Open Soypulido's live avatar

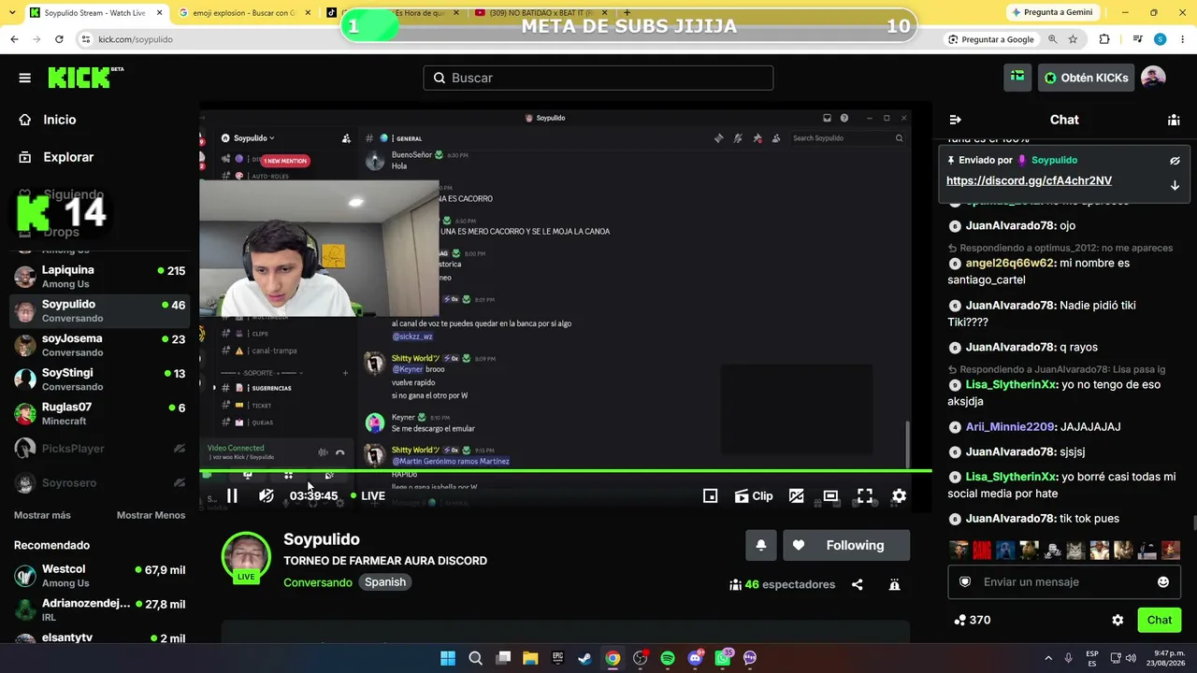(x=246, y=558)
